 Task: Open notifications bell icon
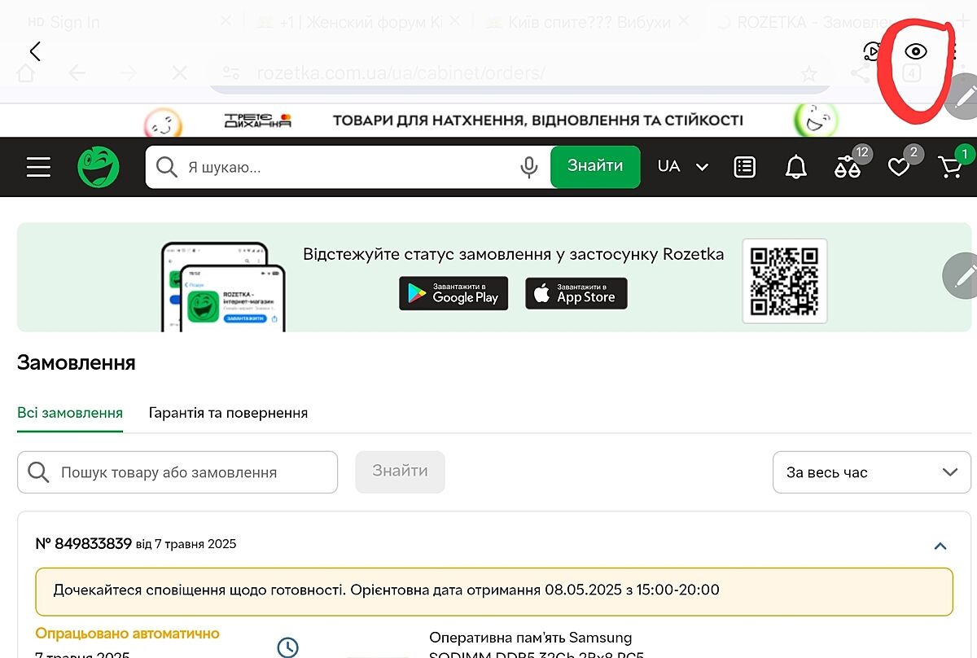(x=795, y=167)
